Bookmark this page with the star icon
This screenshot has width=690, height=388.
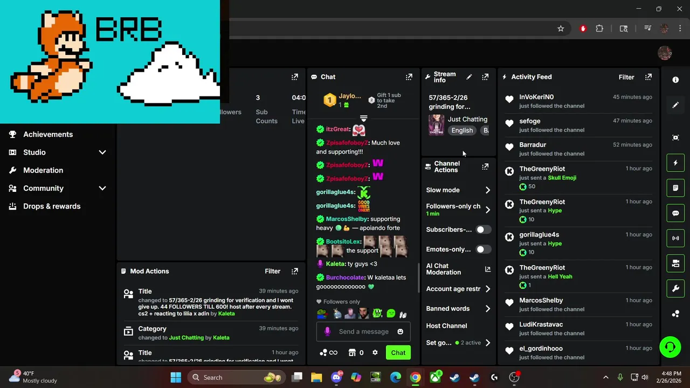(561, 29)
